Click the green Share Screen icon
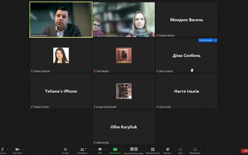 115,149
